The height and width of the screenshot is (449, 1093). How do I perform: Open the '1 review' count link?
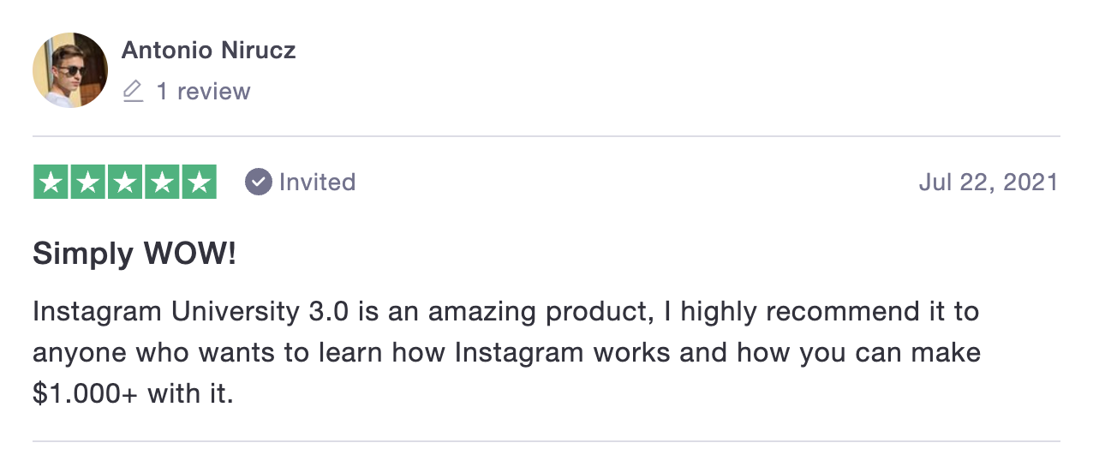tap(203, 91)
